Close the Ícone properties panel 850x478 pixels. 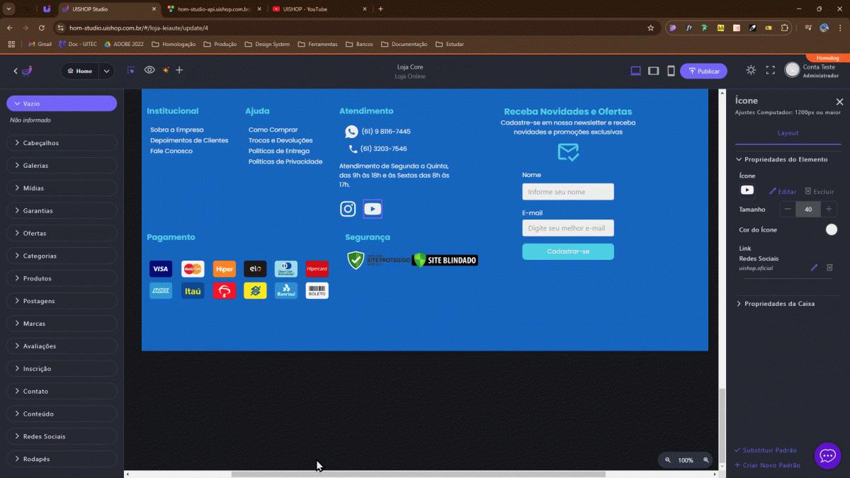tap(839, 102)
